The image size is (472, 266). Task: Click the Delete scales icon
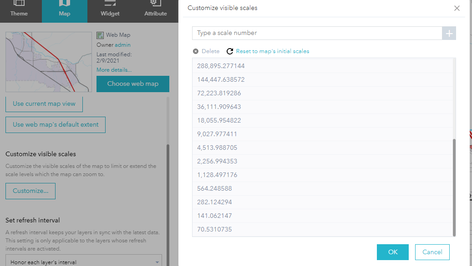point(195,51)
